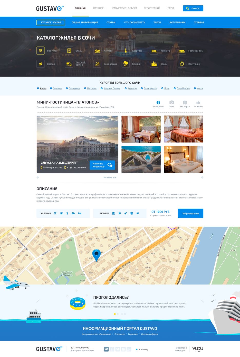Open the Дагомыс resort link

point(92,88)
